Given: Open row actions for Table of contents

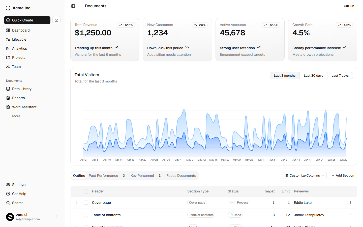Looking at the screenshot, I should point(351,215).
